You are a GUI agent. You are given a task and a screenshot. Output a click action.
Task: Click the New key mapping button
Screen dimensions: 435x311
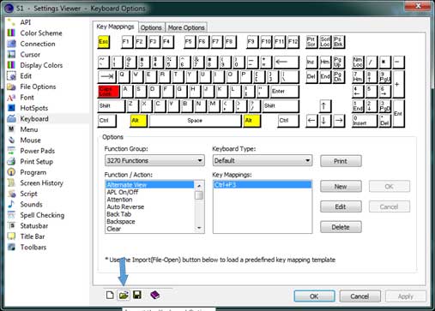341,187
